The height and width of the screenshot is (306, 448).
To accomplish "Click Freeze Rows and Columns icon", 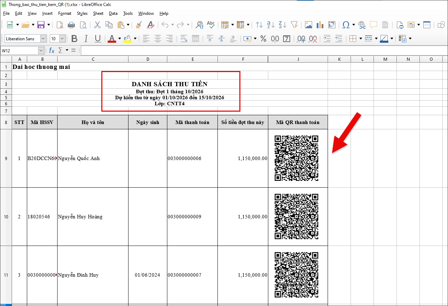I will pos(411,25).
